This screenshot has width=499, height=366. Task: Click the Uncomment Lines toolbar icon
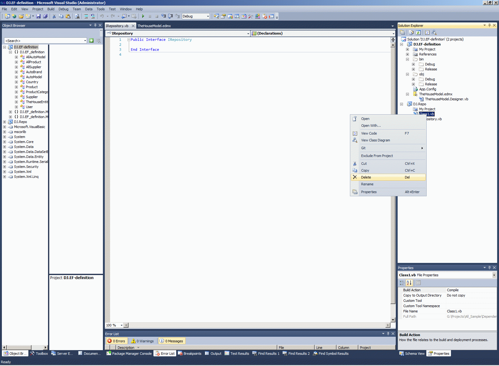[x=93, y=16]
